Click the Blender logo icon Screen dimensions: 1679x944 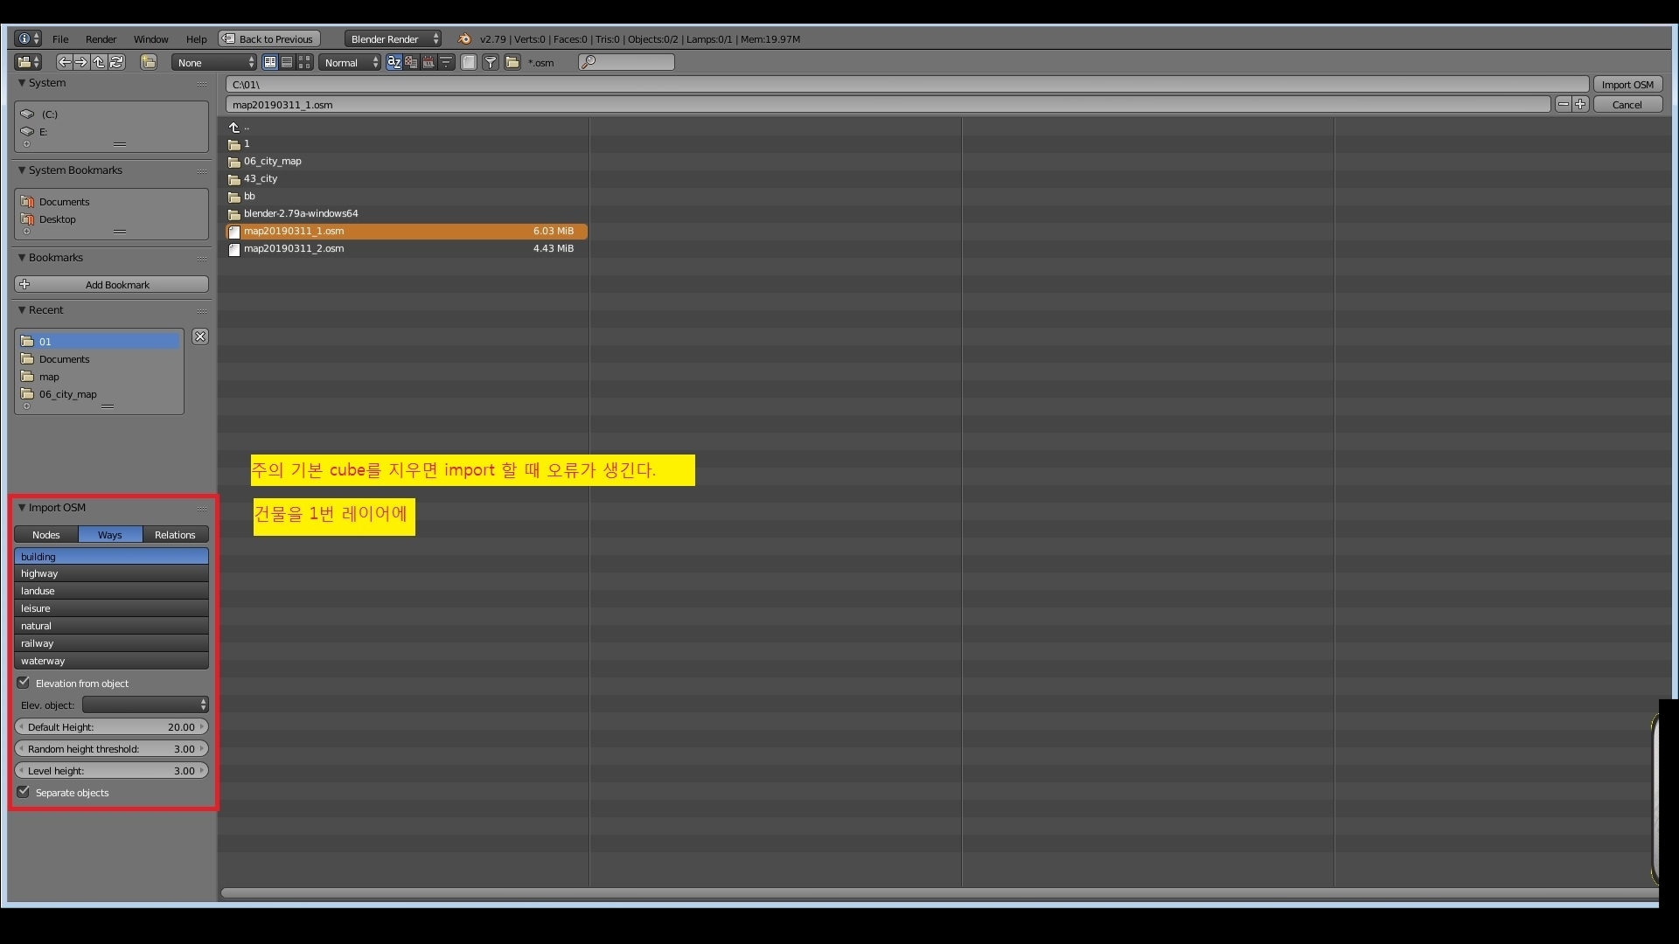point(464,38)
